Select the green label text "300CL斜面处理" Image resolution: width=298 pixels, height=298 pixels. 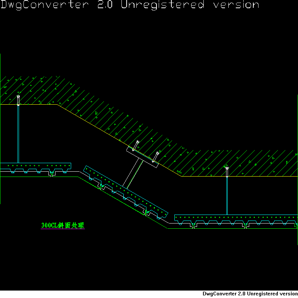[63, 225]
